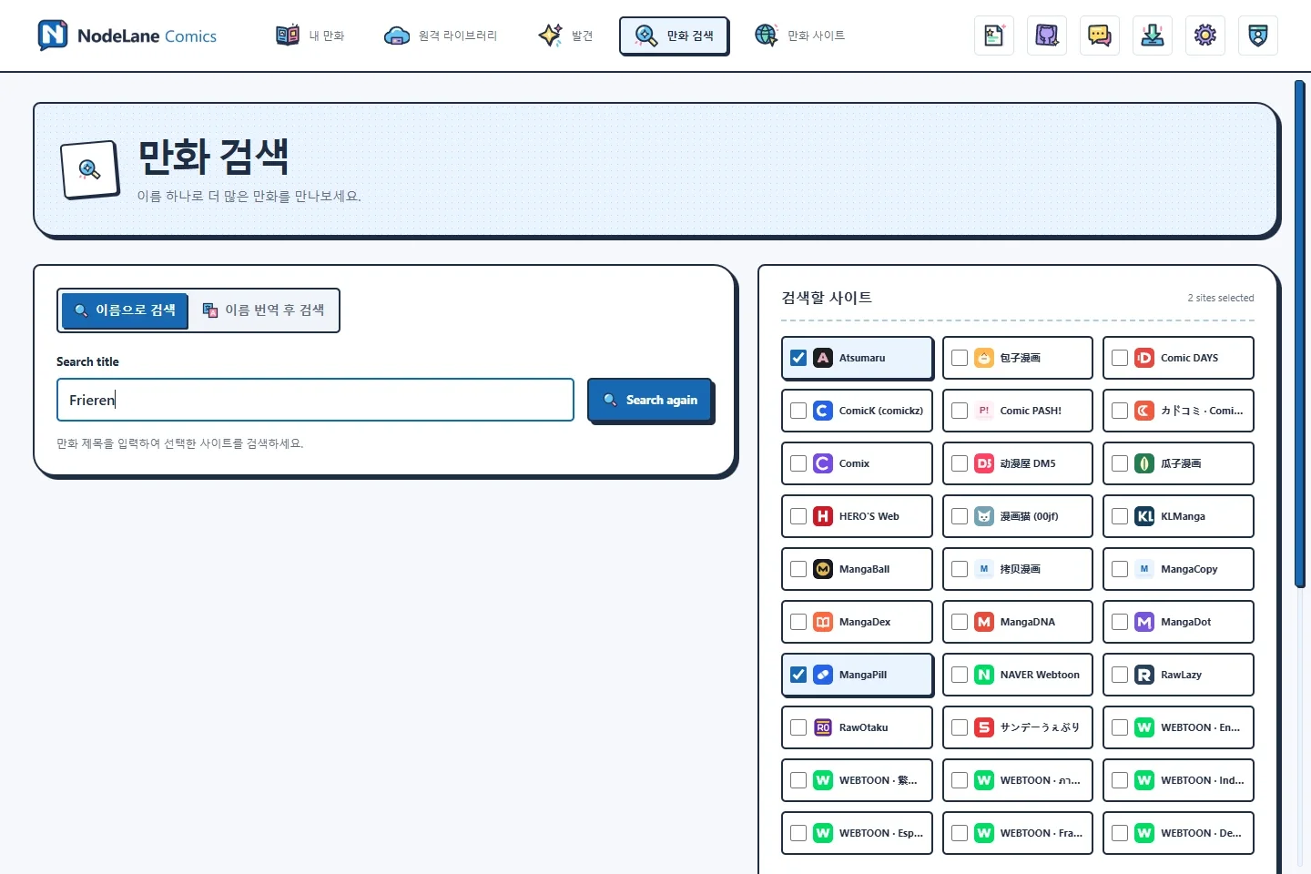Select the 이름으로 검색 mode

(125, 310)
